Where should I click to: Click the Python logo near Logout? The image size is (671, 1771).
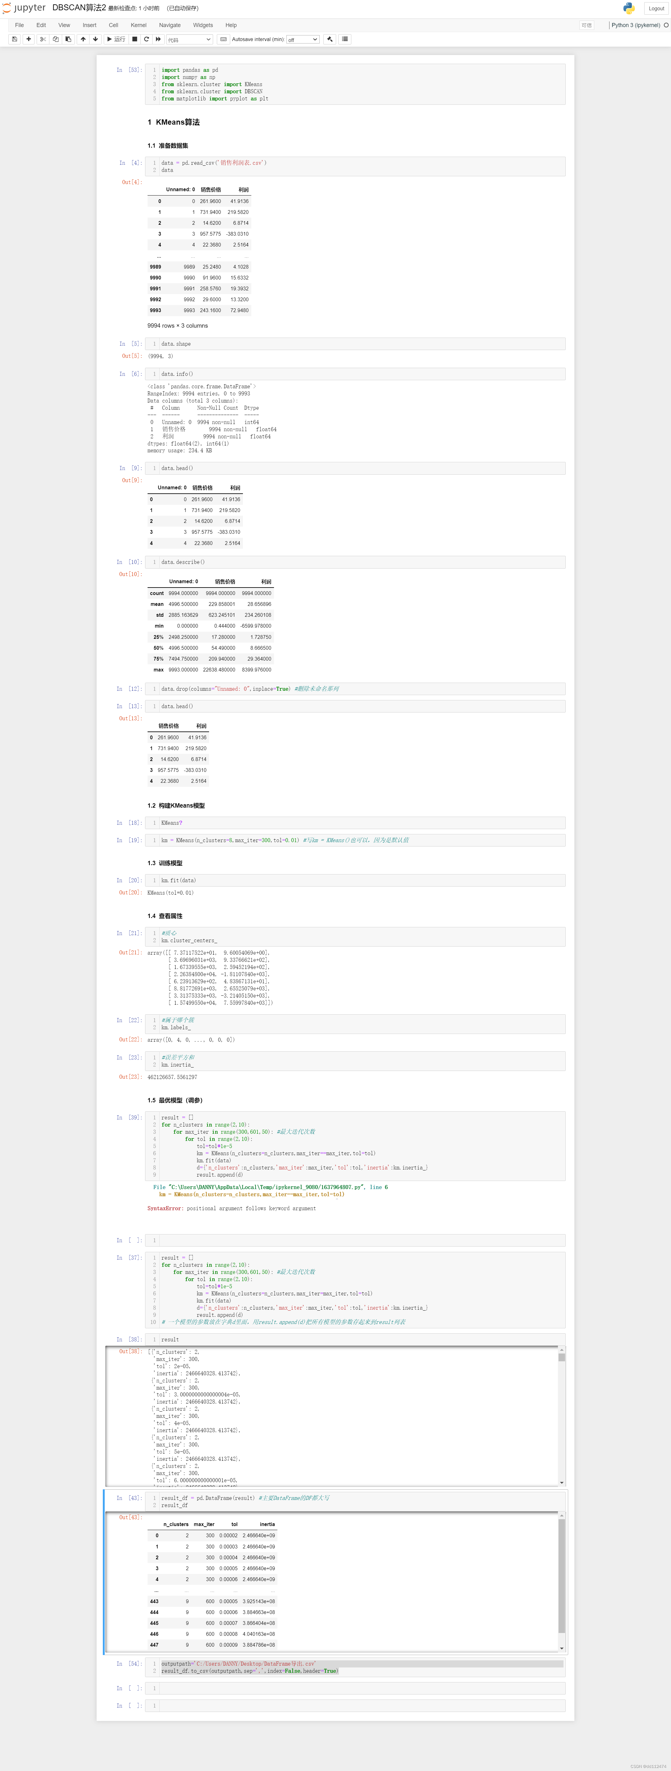click(629, 8)
